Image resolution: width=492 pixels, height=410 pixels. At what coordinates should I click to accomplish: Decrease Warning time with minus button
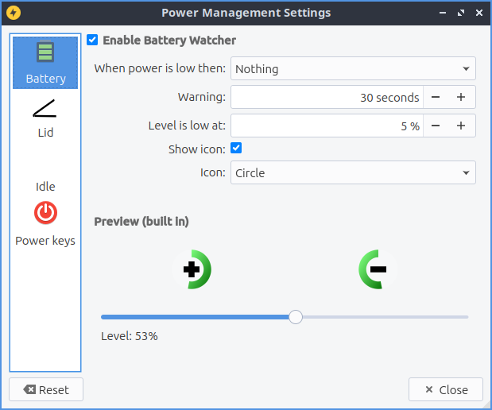click(436, 98)
